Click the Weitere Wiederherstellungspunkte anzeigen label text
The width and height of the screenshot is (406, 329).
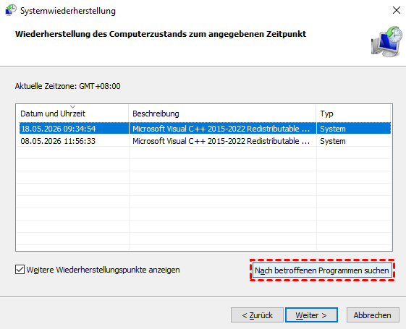click(x=103, y=270)
